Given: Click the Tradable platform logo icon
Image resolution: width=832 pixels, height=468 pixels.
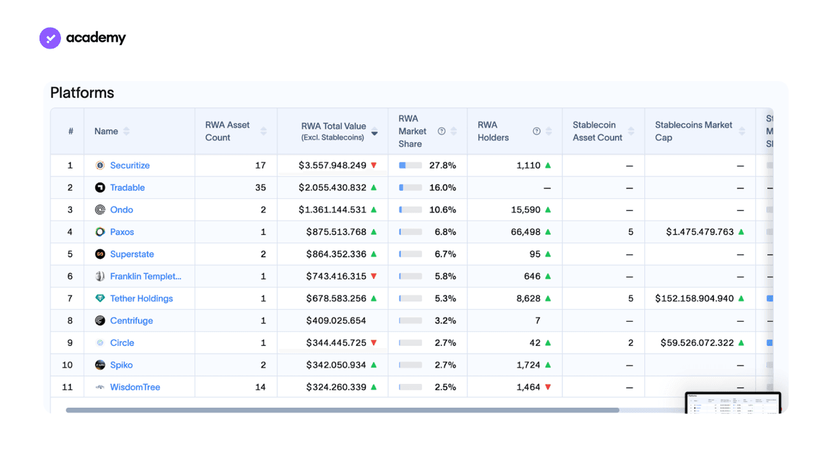Looking at the screenshot, I should (100, 187).
